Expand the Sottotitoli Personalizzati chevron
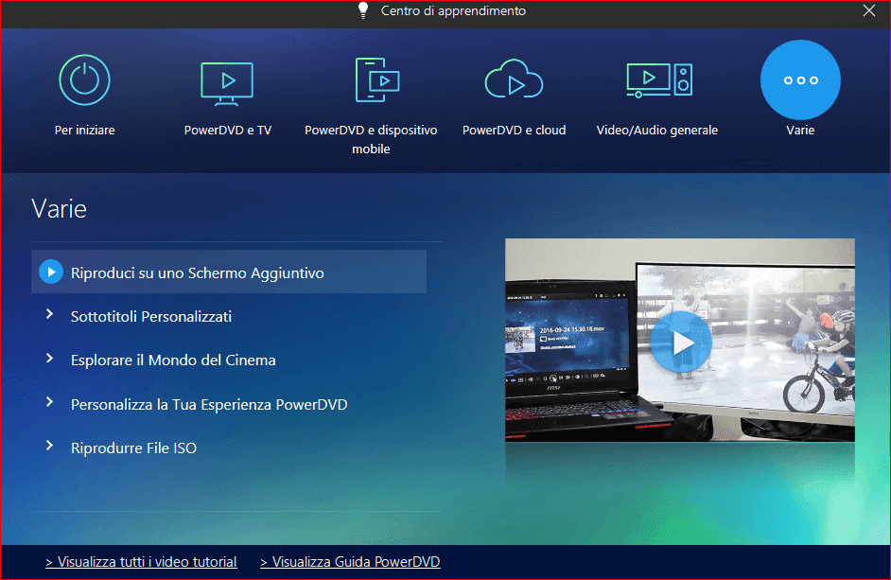Screen dimensions: 891x580 coord(50,316)
